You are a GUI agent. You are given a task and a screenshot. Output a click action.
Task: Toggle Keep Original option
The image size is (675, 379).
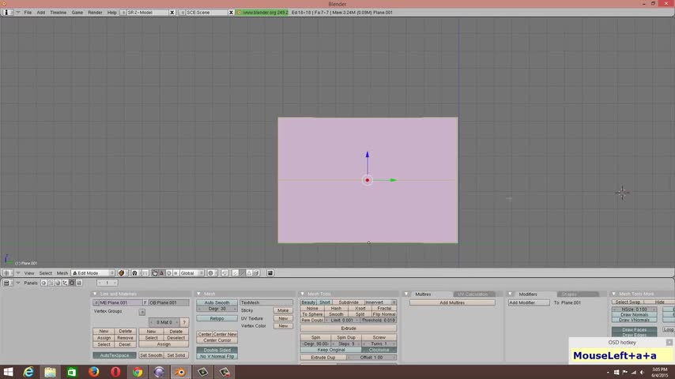[x=331, y=350]
